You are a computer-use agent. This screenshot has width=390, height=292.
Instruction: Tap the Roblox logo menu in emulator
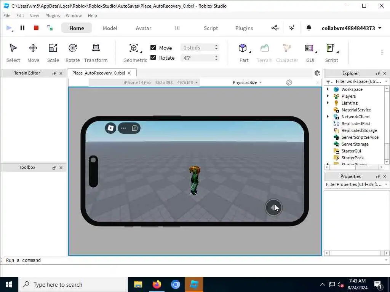pyautogui.click(x=110, y=128)
